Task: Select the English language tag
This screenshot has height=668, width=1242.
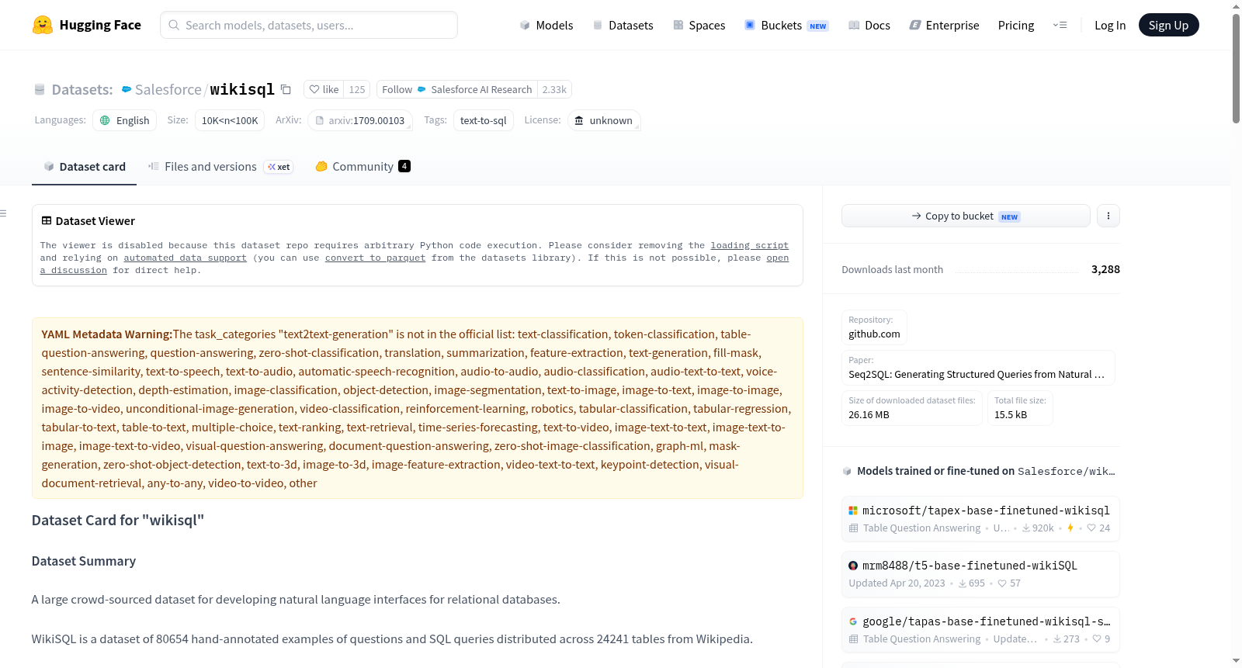Action: pyautogui.click(x=124, y=120)
